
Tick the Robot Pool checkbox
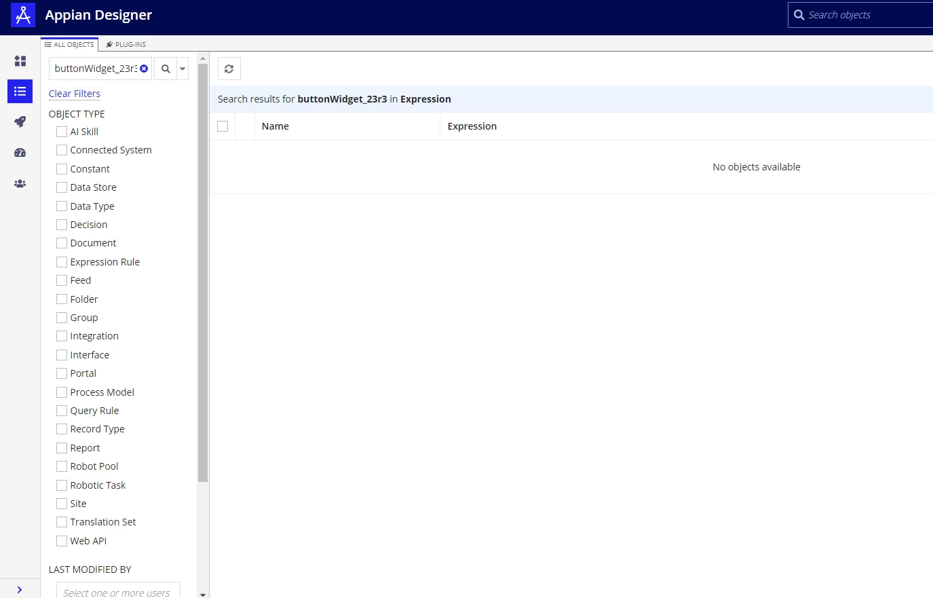point(62,466)
